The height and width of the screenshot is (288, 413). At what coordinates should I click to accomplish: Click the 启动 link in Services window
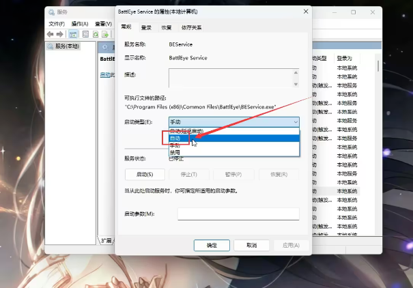[x=105, y=75]
